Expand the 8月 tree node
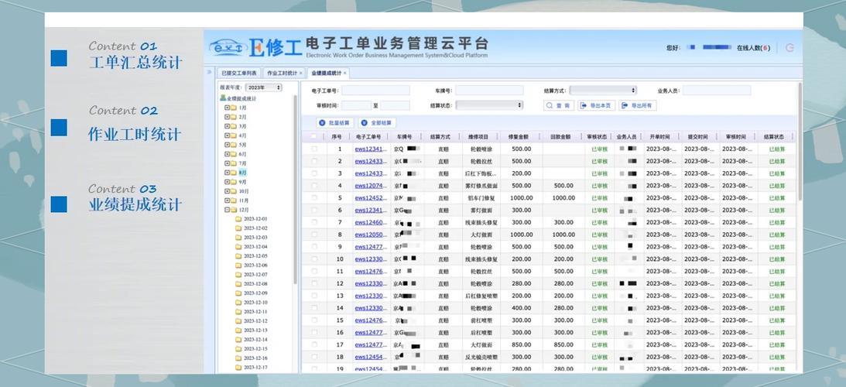846x387 pixels. point(227,172)
